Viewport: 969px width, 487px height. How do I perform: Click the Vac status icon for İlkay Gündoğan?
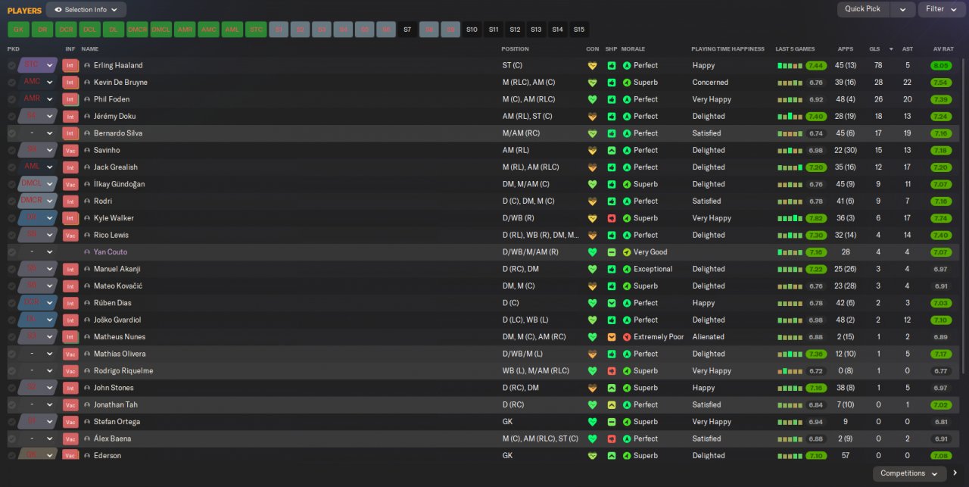click(x=70, y=185)
